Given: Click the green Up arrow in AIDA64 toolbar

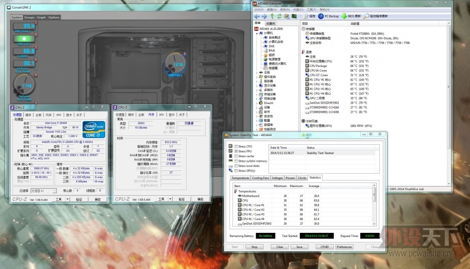Looking at the screenshot, I should point(272,16).
